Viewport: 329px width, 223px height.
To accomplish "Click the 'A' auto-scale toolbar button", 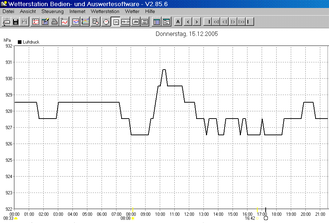I will [x=178, y=22].
